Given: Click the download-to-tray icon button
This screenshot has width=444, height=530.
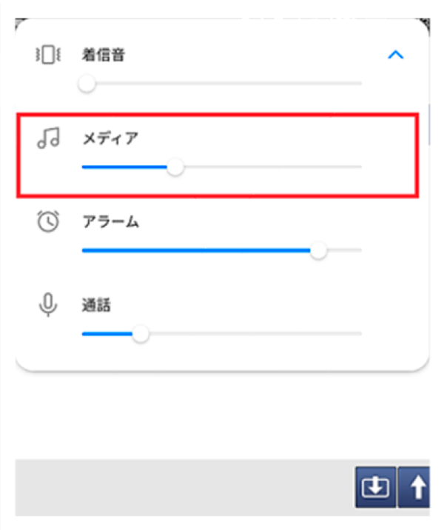Looking at the screenshot, I should click(x=375, y=487).
